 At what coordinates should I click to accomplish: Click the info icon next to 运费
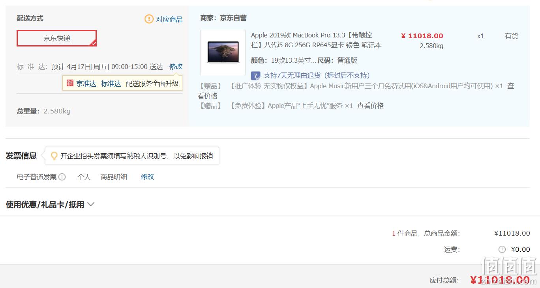click(502, 249)
